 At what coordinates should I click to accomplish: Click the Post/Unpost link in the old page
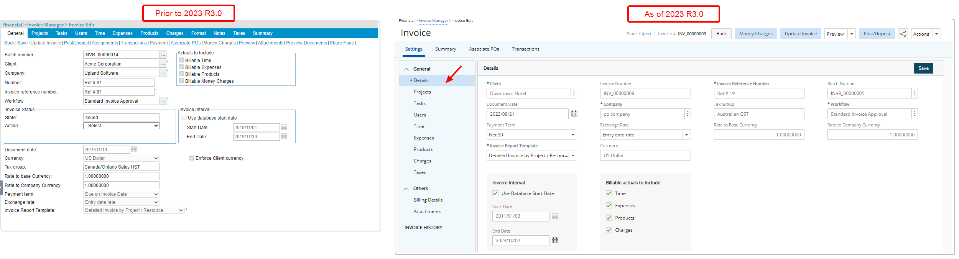(76, 43)
